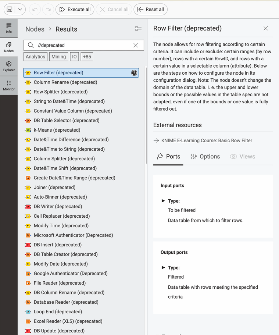Open the Monitor sidebar panel

tap(9, 85)
